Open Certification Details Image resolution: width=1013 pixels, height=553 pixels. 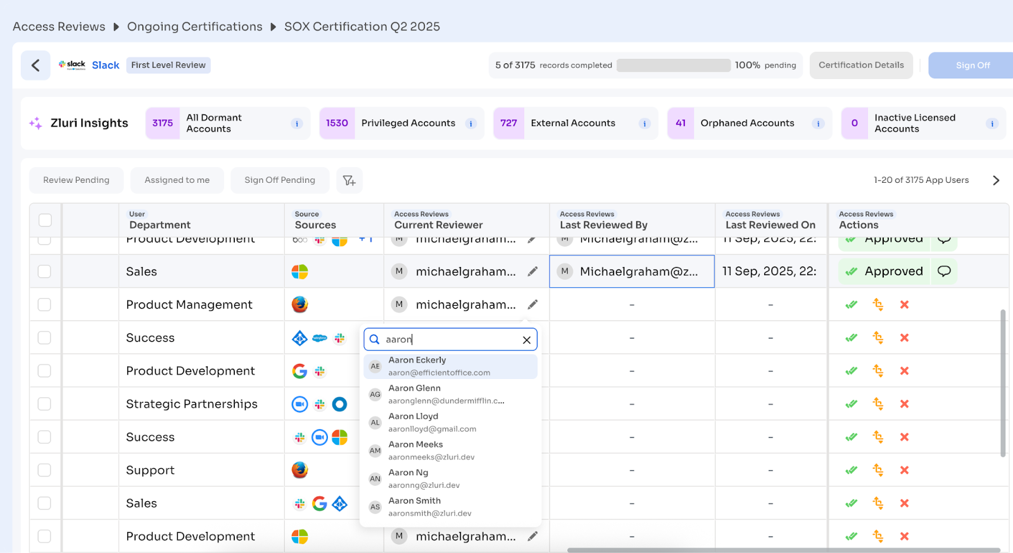click(860, 65)
